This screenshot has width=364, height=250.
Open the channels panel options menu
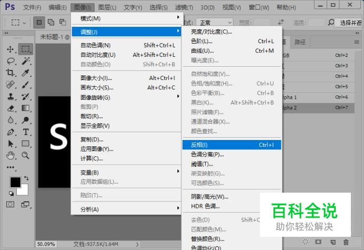(357, 42)
